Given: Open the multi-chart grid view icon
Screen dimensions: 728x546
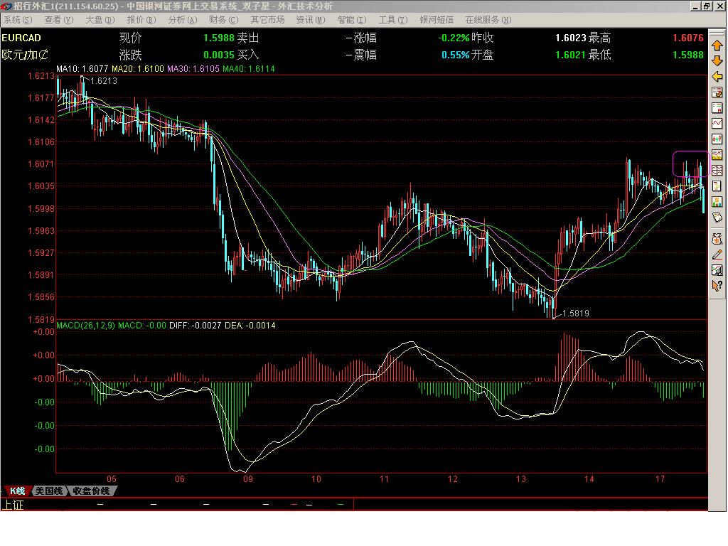Looking at the screenshot, I should point(717,171).
